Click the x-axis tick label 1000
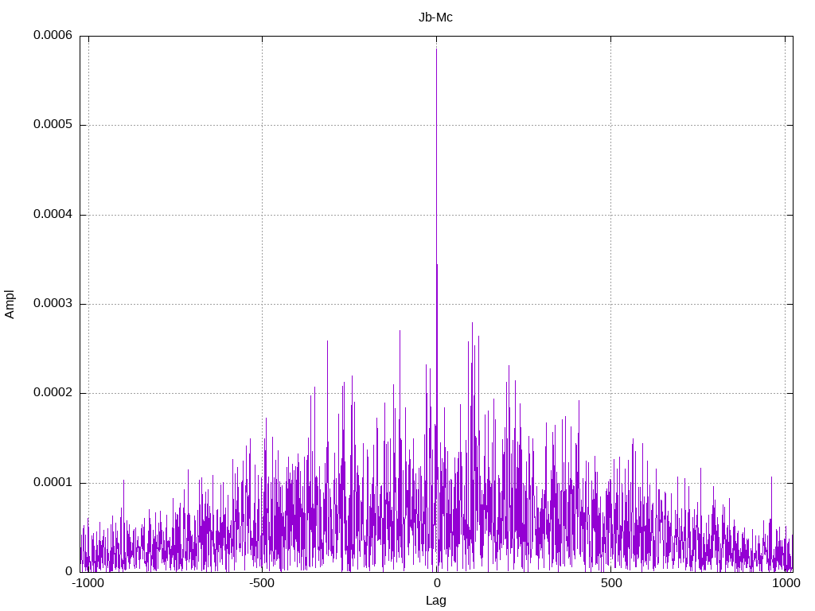Screen dimensions: 815x611 tap(786, 583)
